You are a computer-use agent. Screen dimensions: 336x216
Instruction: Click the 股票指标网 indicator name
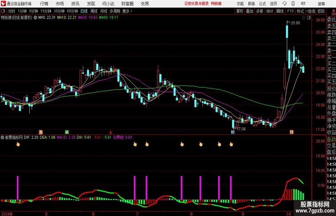14,137
